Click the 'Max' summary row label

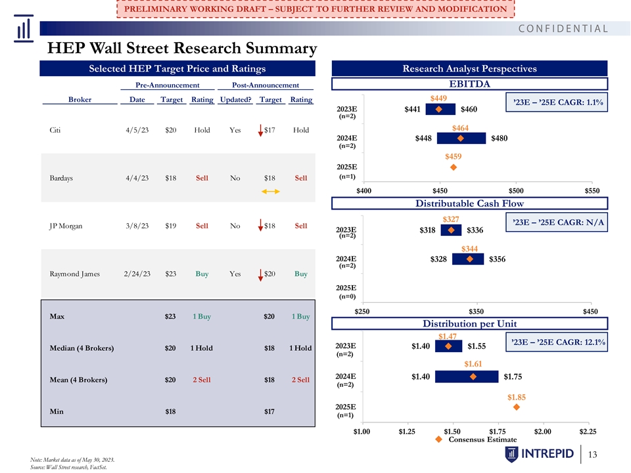coord(57,317)
